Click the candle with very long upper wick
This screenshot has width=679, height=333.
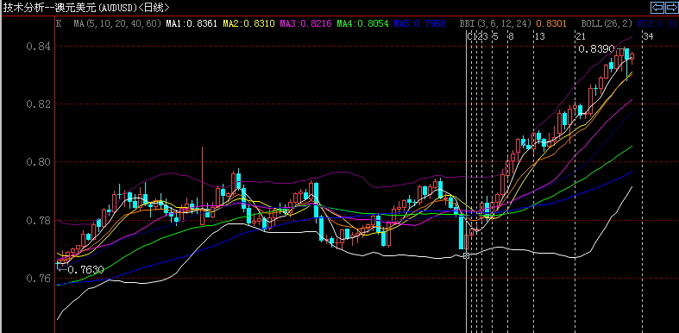(202, 186)
